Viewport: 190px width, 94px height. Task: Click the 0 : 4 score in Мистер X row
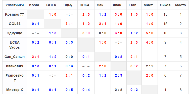point(86,90)
